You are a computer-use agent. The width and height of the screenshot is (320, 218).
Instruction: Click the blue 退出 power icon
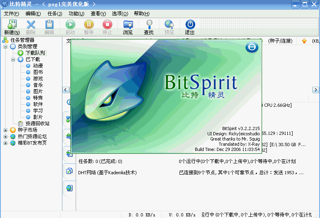[x=190, y=24]
